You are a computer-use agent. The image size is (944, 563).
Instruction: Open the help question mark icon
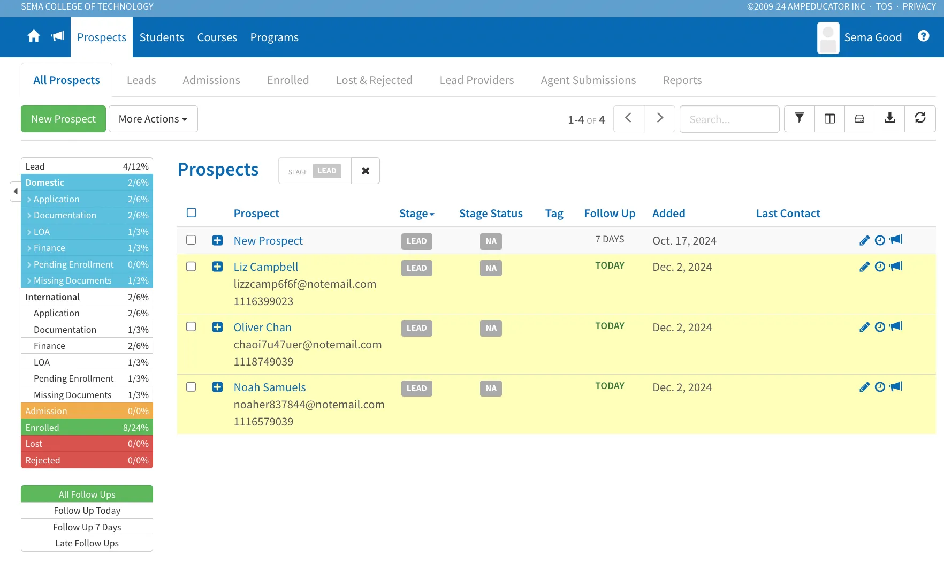coord(923,36)
